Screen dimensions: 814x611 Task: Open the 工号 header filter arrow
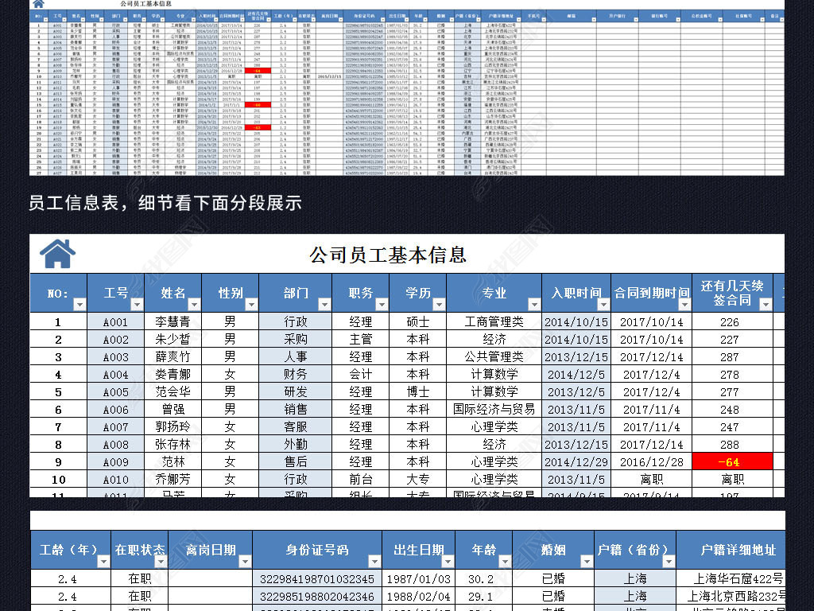(x=137, y=304)
